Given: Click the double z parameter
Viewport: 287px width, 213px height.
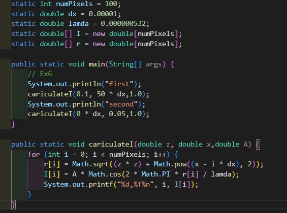Looking at the screenshot, I should (x=154, y=145).
